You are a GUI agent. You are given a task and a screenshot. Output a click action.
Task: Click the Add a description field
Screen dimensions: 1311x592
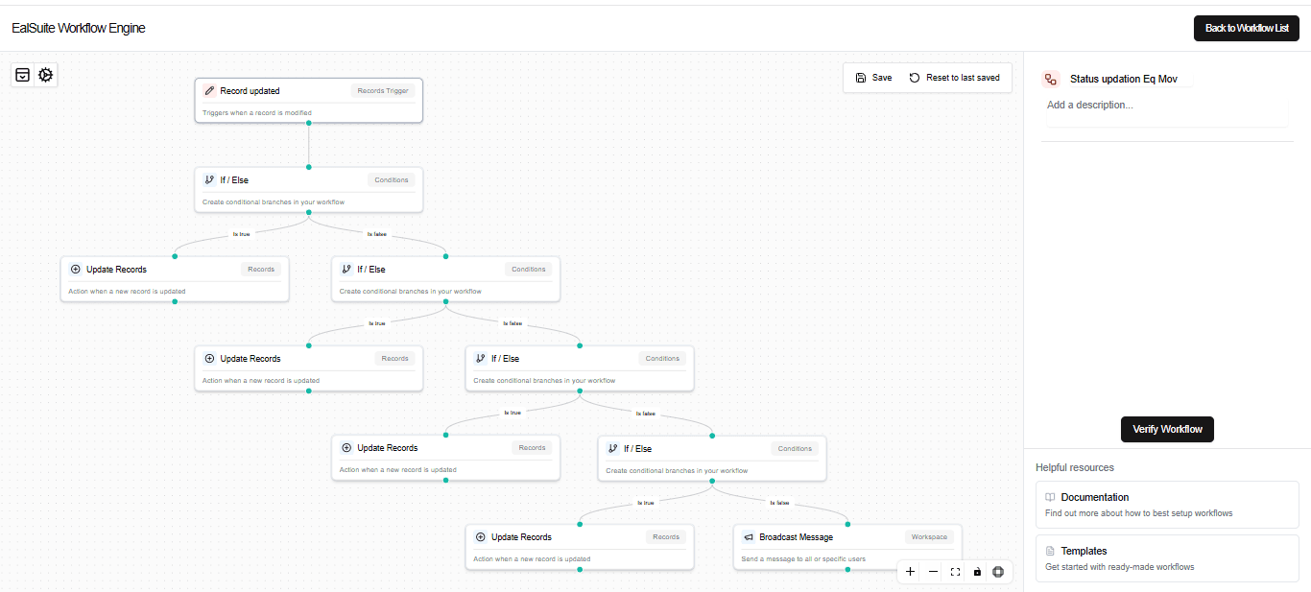1166,106
